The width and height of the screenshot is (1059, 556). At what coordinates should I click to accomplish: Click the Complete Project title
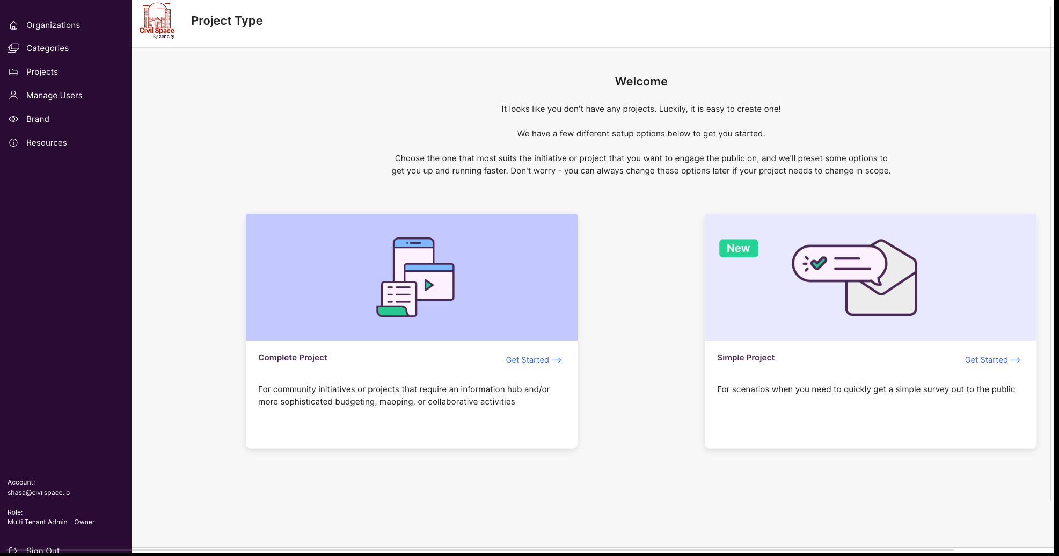[x=293, y=358]
